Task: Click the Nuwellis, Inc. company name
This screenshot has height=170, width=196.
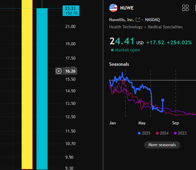Action: (x=121, y=20)
